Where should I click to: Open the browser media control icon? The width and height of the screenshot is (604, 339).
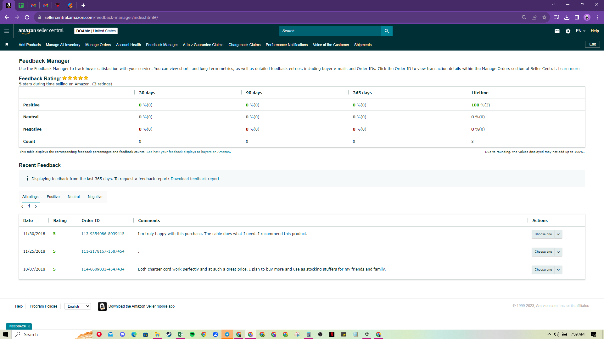tap(557, 17)
